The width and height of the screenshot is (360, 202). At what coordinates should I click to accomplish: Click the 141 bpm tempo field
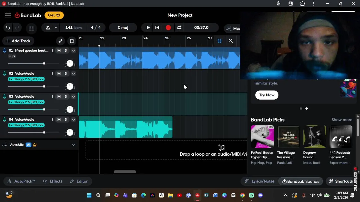click(73, 27)
